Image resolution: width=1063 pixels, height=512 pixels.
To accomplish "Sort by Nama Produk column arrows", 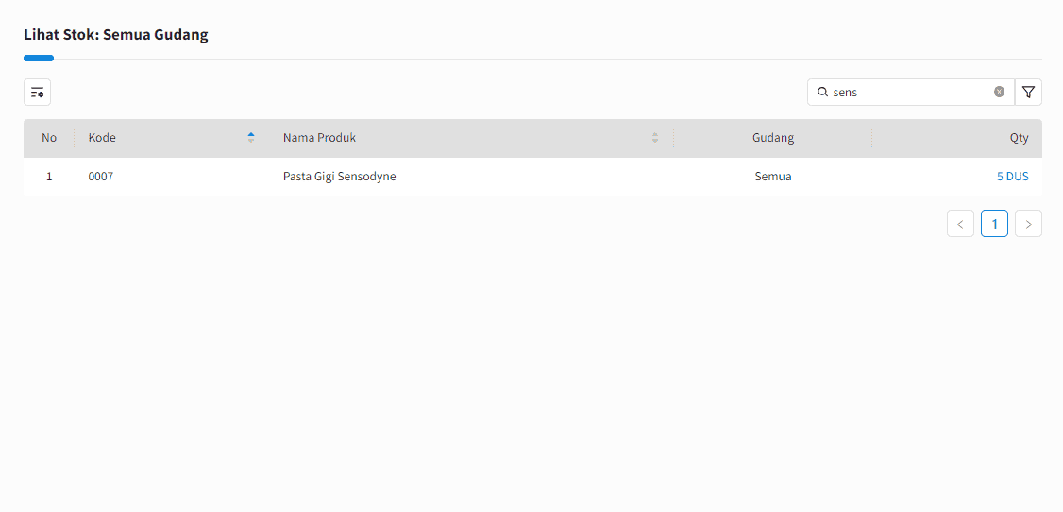I will coord(655,138).
